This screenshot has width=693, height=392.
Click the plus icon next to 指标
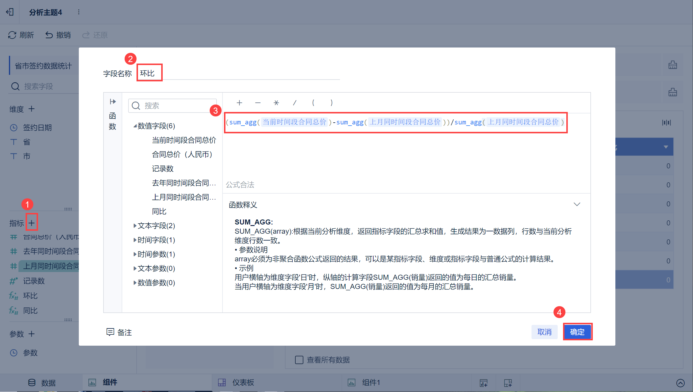(32, 223)
